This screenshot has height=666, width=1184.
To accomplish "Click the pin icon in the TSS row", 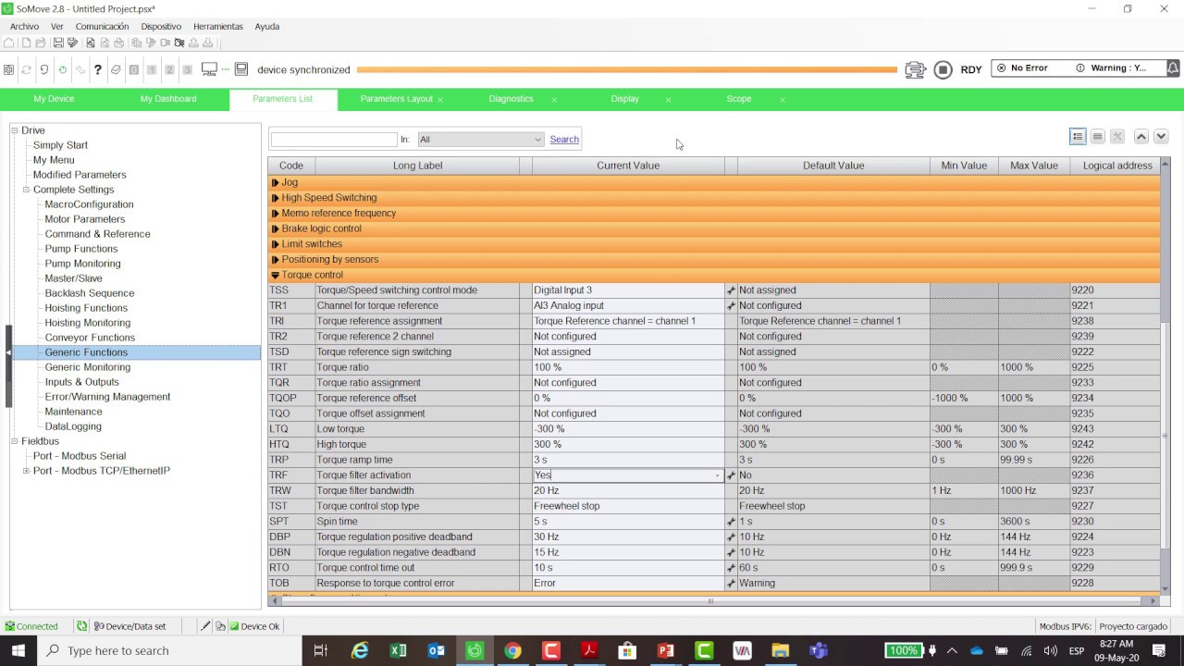I will point(731,290).
